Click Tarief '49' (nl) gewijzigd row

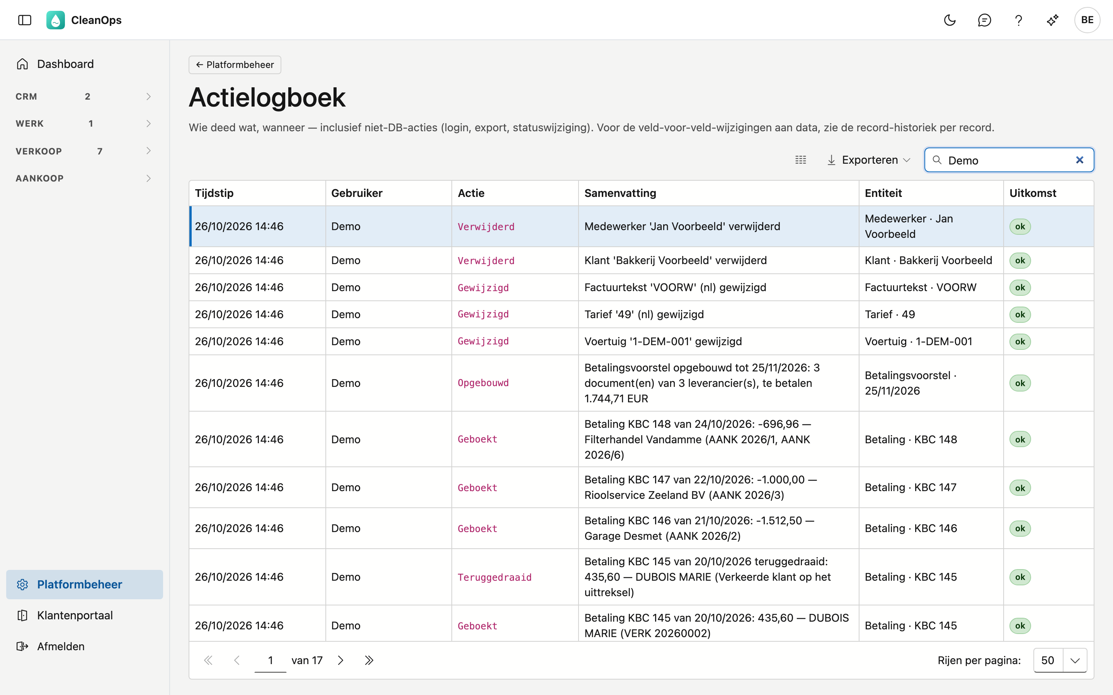(642, 314)
